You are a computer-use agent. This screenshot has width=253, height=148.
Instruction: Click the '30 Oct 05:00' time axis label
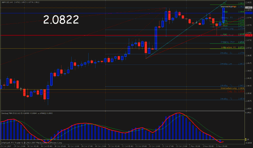[46, 146]
